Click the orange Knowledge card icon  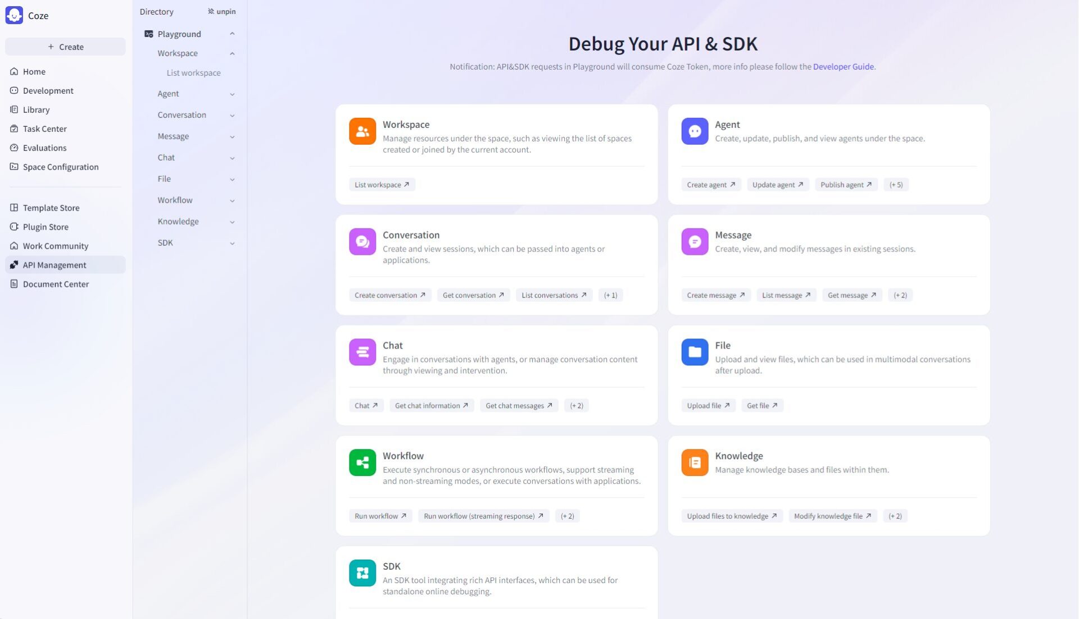tap(695, 462)
